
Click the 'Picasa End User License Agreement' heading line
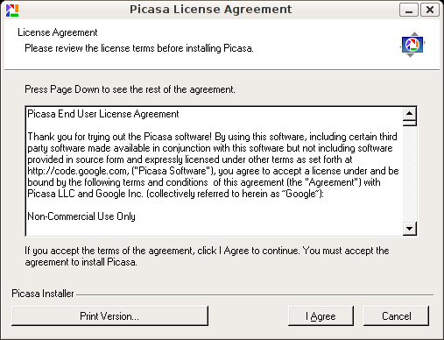(x=103, y=114)
